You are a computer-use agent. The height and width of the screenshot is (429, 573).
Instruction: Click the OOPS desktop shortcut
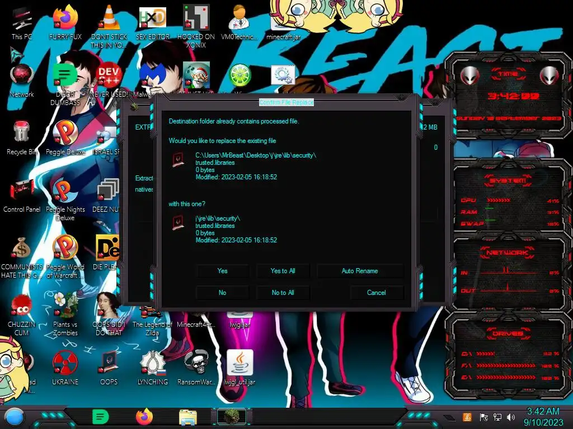click(x=109, y=368)
